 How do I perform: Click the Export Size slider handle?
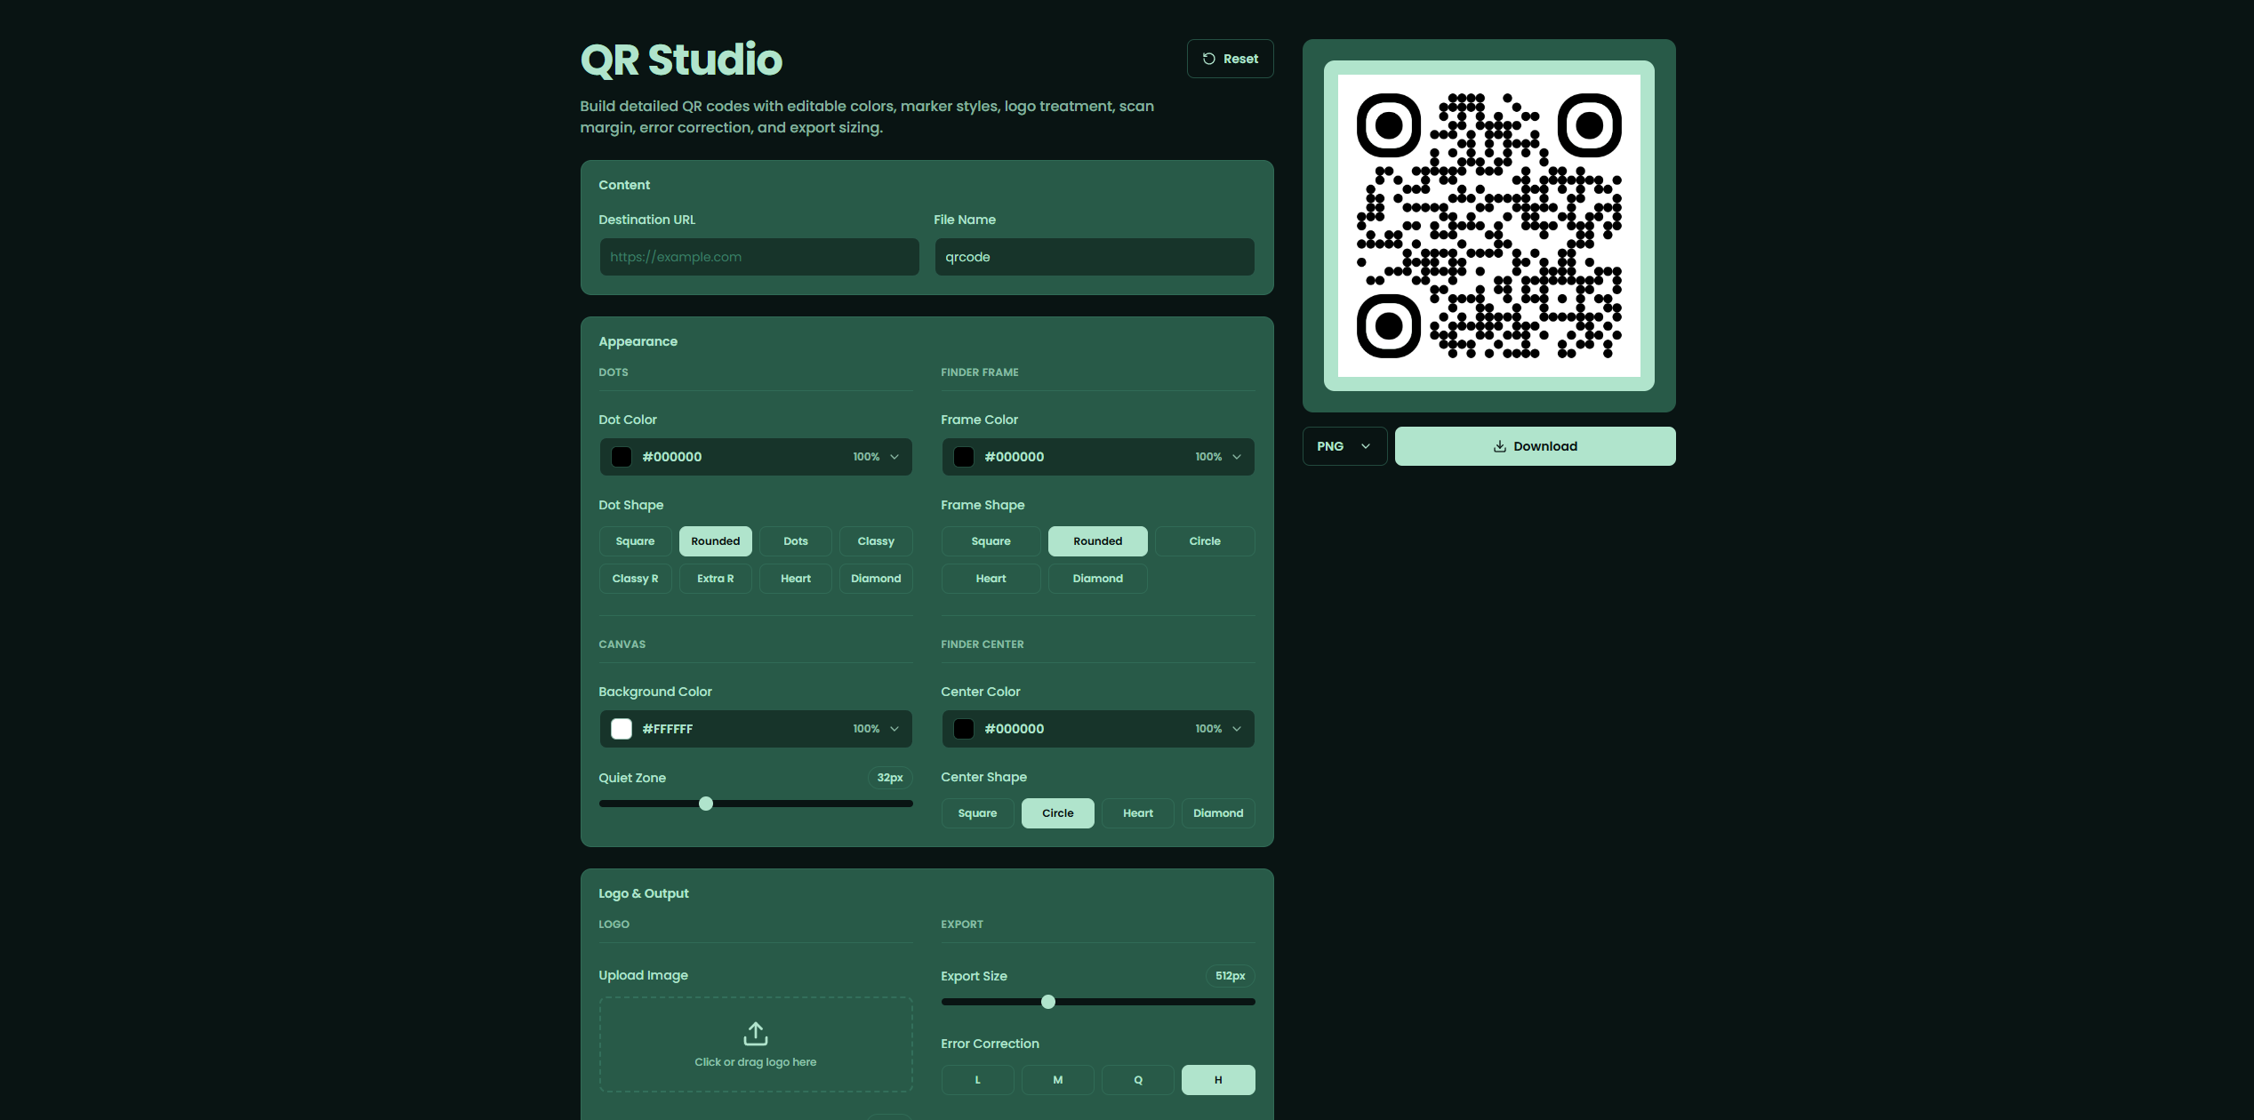pyautogui.click(x=1048, y=1002)
